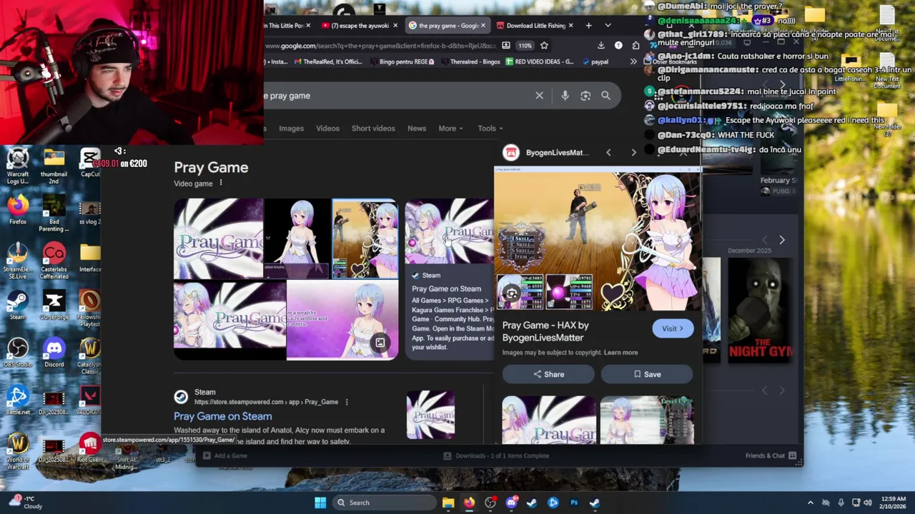Click the magnifier search submit icon
This screenshot has width=915, height=514.
pyautogui.click(x=605, y=96)
